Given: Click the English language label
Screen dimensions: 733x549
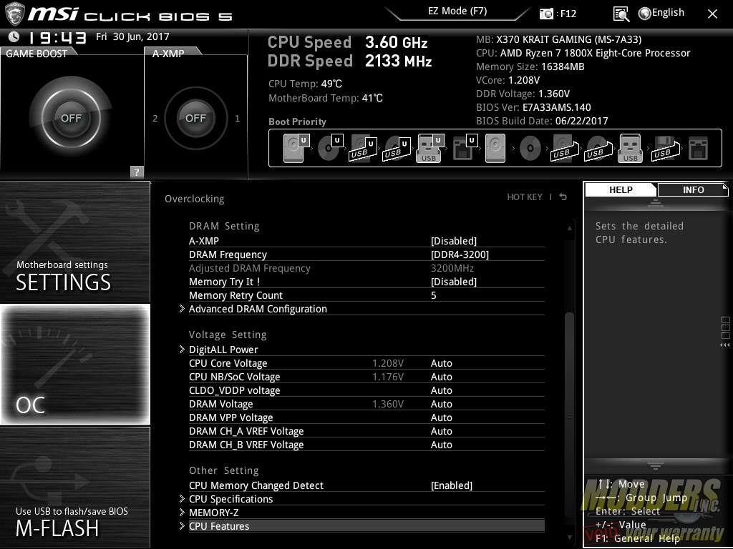Looking at the screenshot, I should [x=668, y=13].
